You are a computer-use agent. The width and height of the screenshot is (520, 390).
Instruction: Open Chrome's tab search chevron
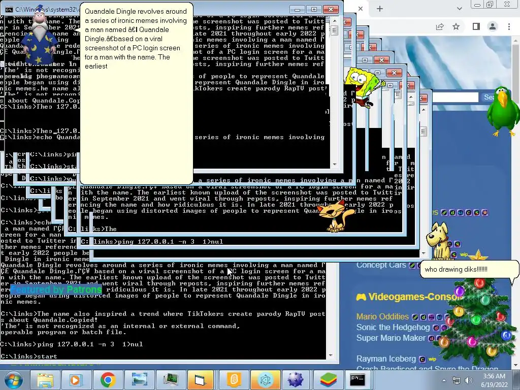point(459,9)
